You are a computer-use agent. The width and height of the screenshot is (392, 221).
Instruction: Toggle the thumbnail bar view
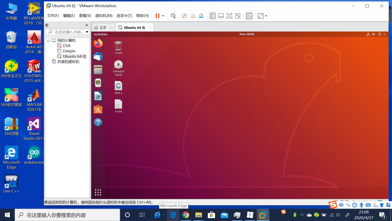tap(221, 16)
